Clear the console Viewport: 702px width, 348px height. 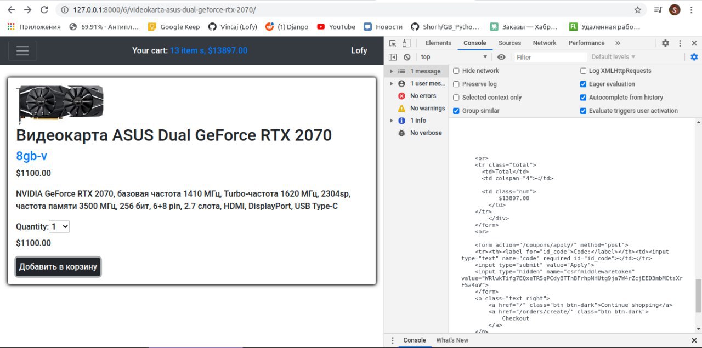click(407, 57)
